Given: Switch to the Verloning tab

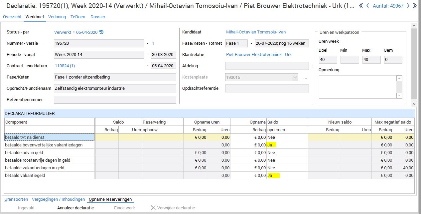Looking at the screenshot, I should (x=57, y=17).
